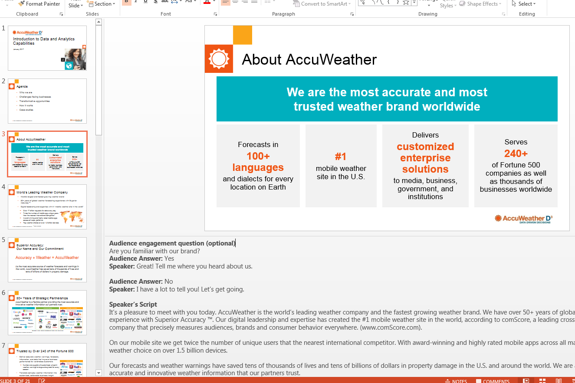Select slide 7 Trusted by Fortune 500 thumbnail
Viewport: 575px width, 383px height.
tap(47, 360)
